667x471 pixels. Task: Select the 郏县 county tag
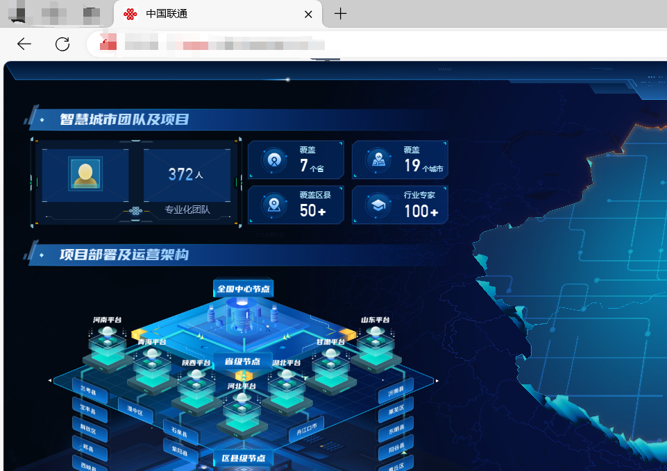coord(88,449)
